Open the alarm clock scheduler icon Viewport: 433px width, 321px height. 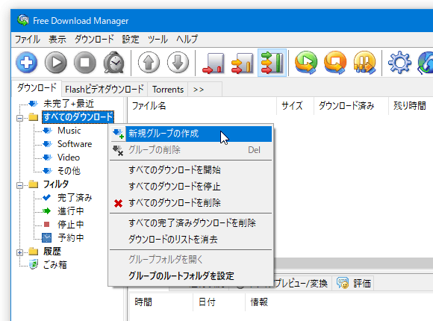coord(113,63)
